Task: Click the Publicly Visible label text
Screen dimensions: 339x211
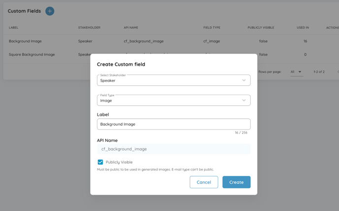Action: coord(119,162)
